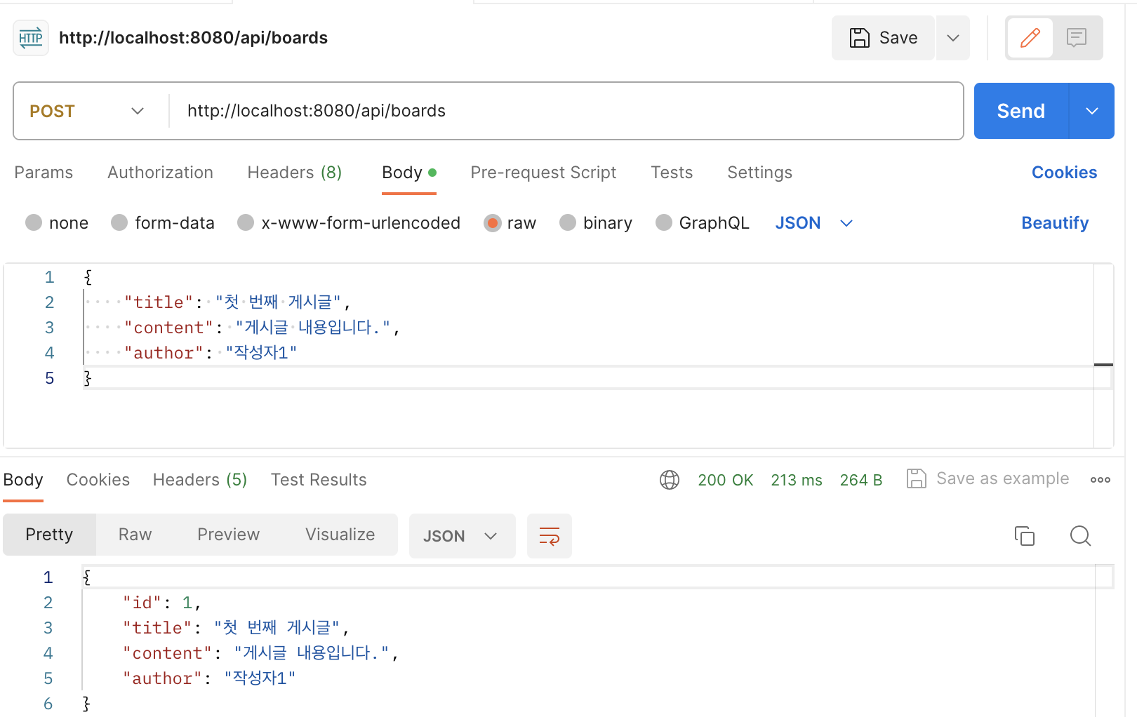Choose the GraphQL body option
This screenshot has height=717, width=1137.
coord(664,223)
